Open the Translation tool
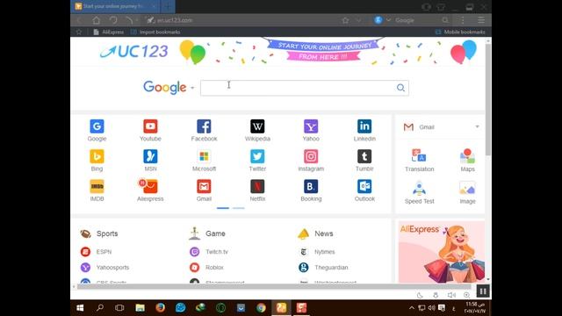The height and width of the screenshot is (316, 562). (420, 160)
